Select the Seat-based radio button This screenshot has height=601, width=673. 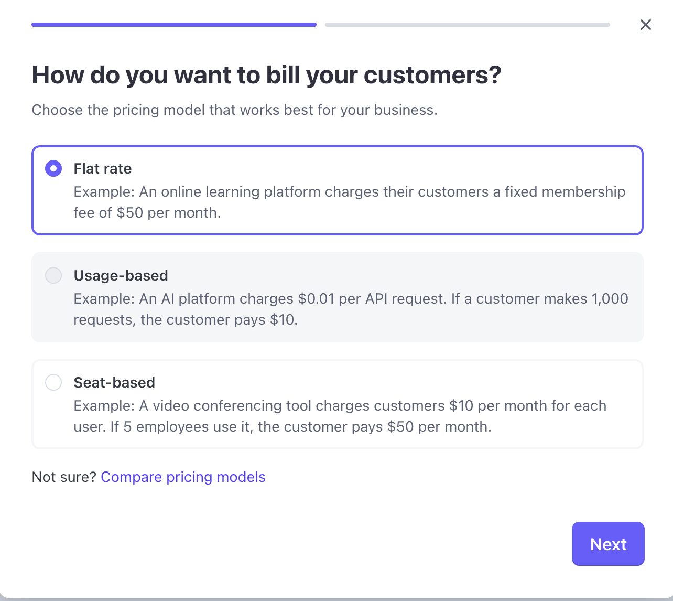click(53, 382)
